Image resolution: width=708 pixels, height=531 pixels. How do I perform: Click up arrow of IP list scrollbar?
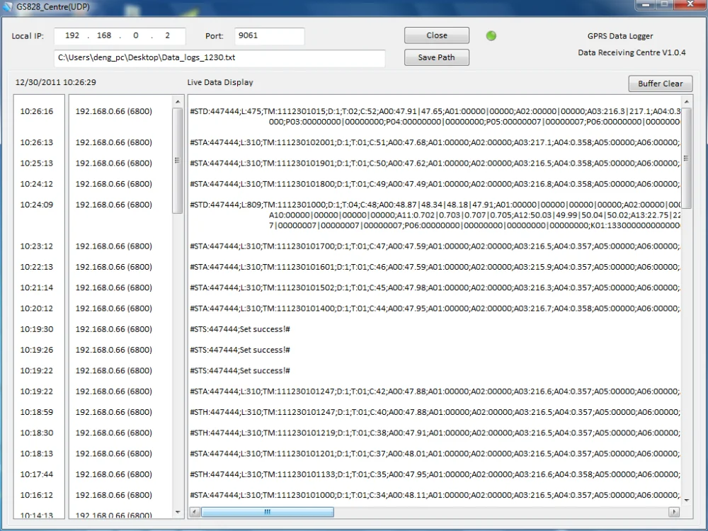pyautogui.click(x=178, y=102)
